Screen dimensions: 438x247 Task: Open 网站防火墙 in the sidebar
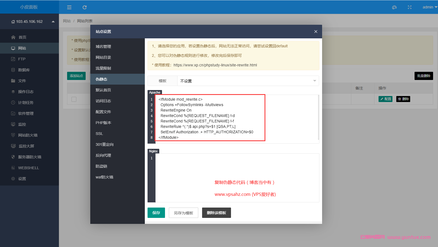click(28, 135)
